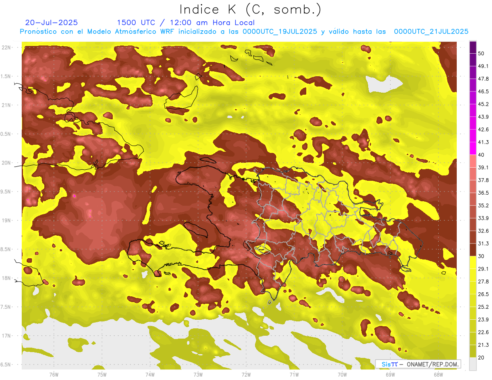The width and height of the screenshot is (492, 380).
Task: Click the colorbar label '37.8'
Action: (483, 180)
